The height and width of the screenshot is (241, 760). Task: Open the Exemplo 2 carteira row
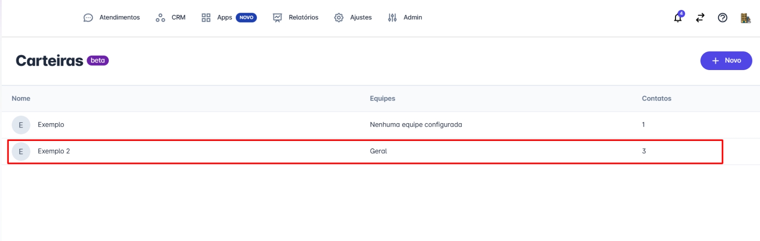54,151
